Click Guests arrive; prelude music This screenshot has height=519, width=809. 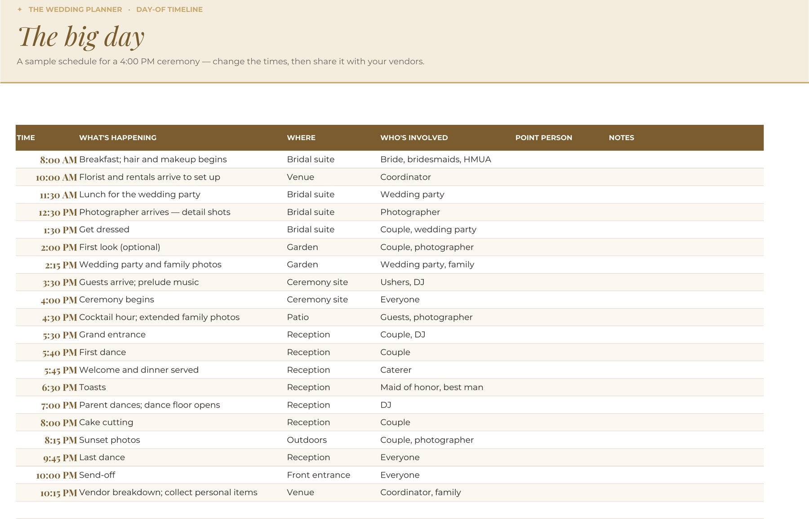[139, 282]
